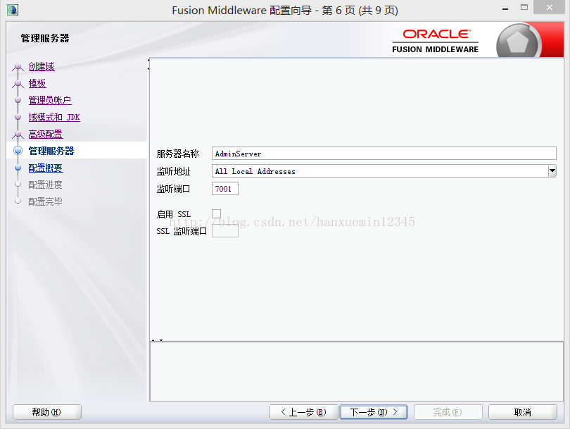570x429 pixels.
Task: Click the current 管理服务器 step circle icon
Action: [18, 151]
